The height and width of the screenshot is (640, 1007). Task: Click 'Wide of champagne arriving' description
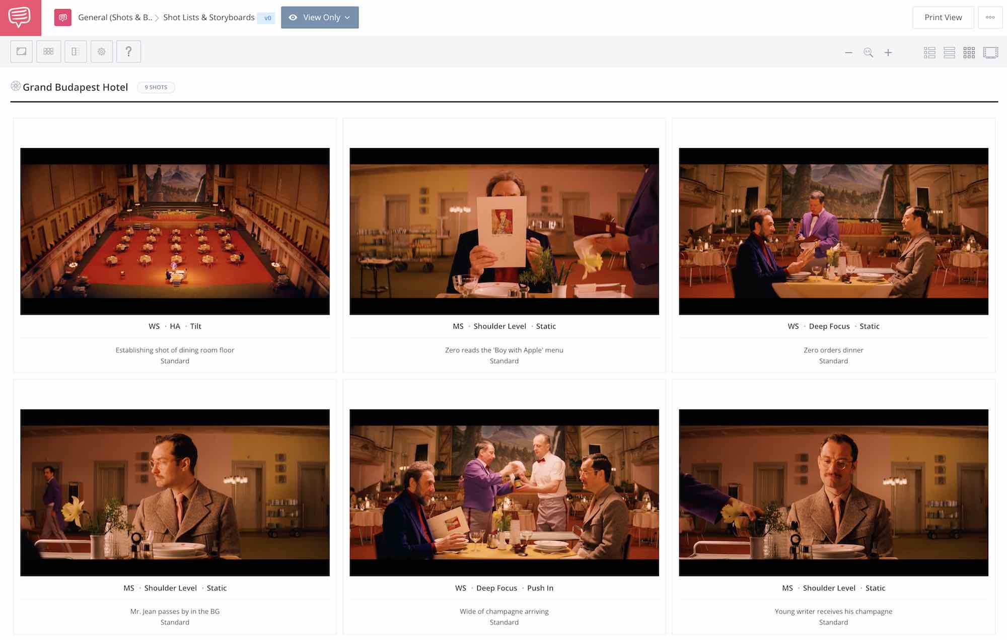point(504,611)
